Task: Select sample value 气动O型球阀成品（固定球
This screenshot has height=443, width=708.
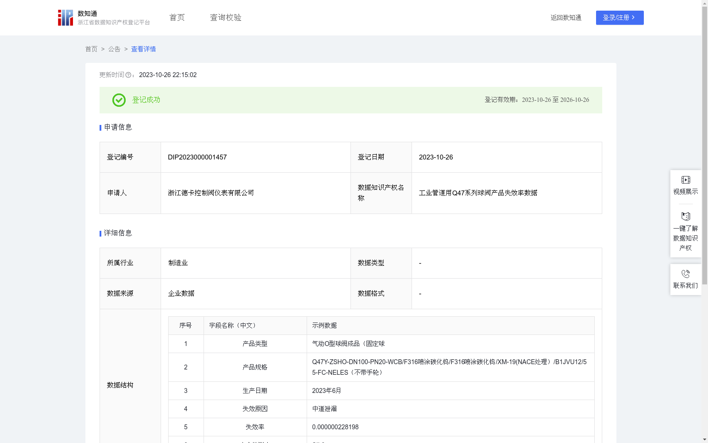Action: (348, 344)
